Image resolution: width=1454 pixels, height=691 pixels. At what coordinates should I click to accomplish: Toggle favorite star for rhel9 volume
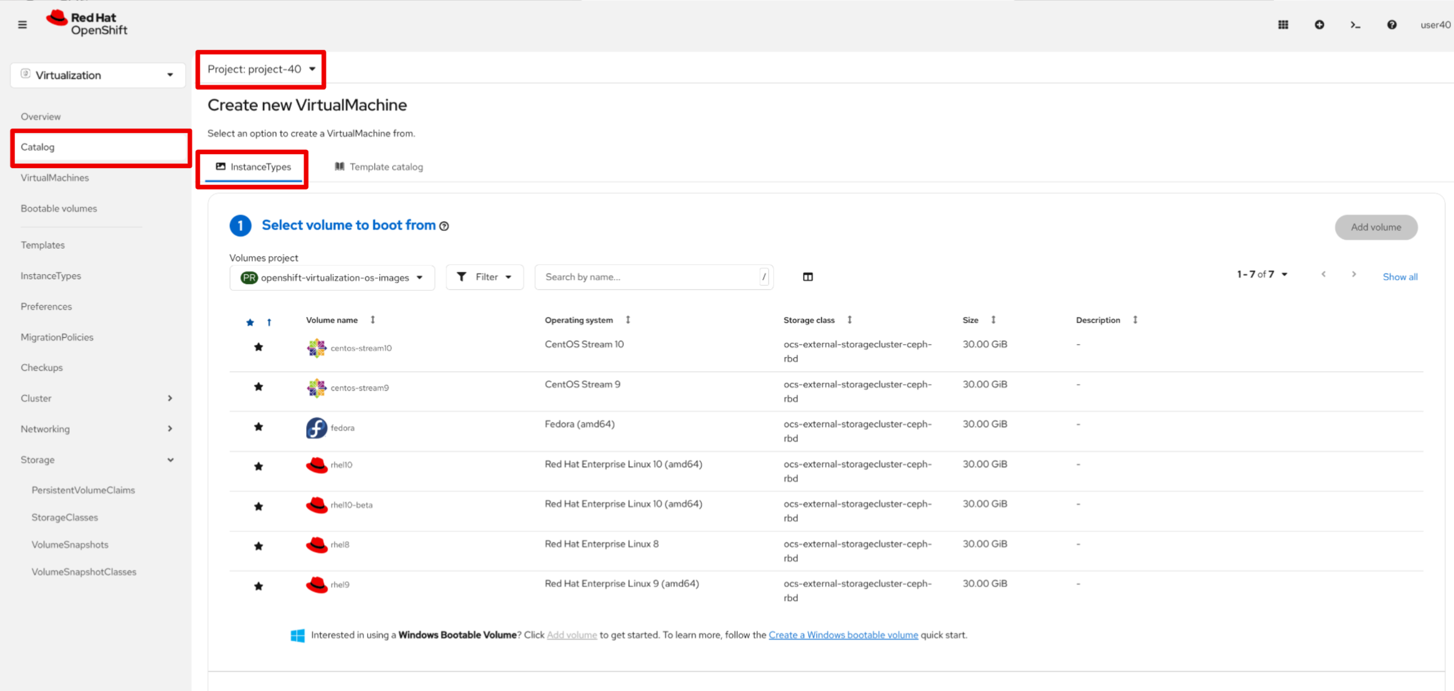click(x=258, y=586)
